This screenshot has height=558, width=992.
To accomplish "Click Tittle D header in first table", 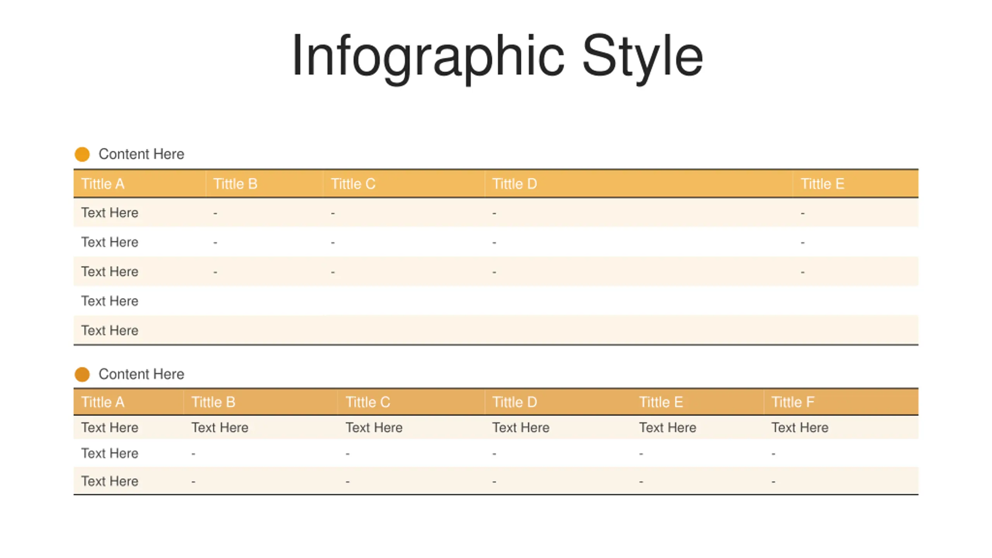I will (x=515, y=184).
